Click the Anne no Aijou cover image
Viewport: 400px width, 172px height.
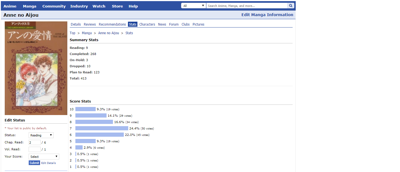click(36, 68)
